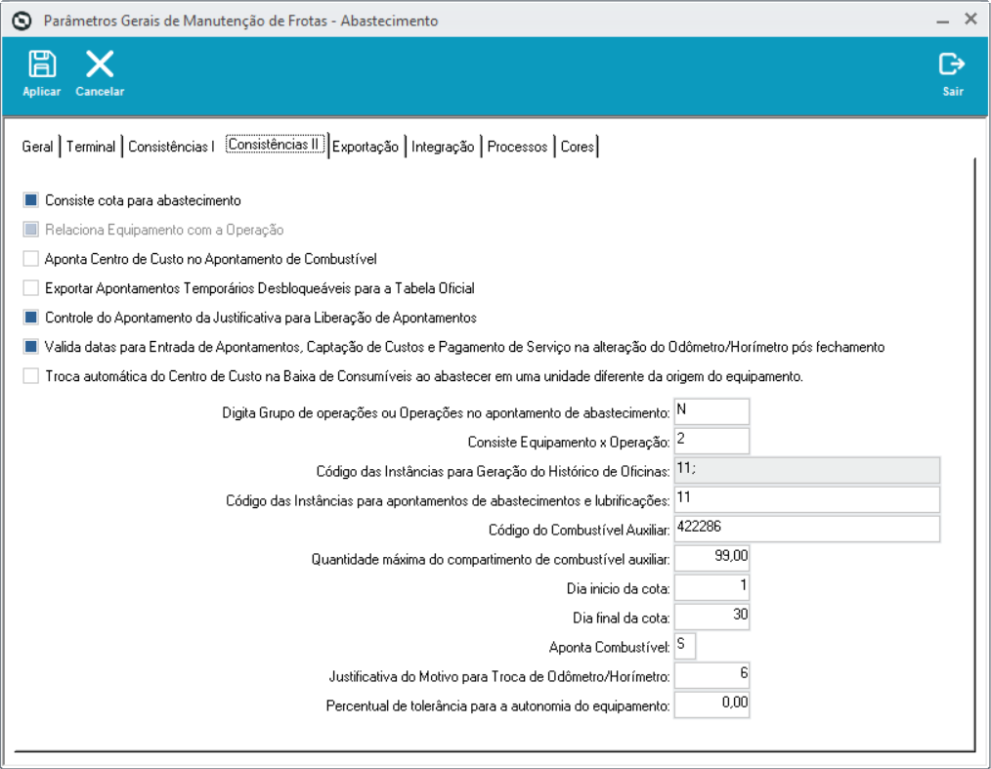Select the Consistências II tab
991x769 pixels.
(275, 145)
